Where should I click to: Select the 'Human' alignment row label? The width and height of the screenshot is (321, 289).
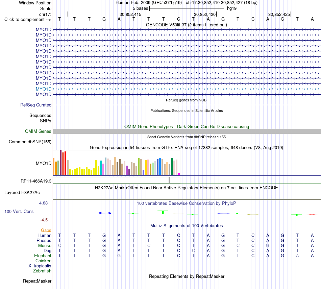(44, 235)
